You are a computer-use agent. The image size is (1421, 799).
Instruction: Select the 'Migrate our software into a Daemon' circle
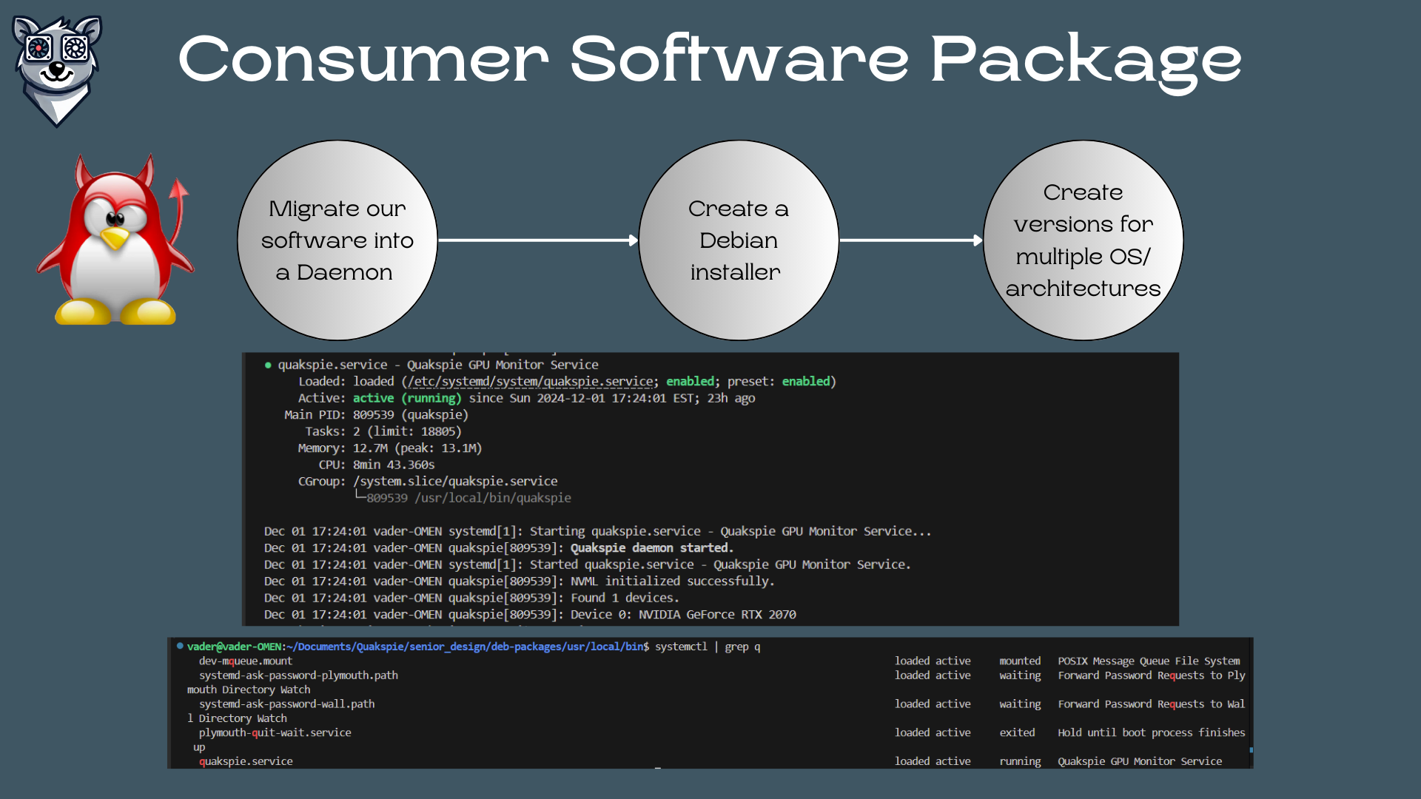[x=337, y=240]
